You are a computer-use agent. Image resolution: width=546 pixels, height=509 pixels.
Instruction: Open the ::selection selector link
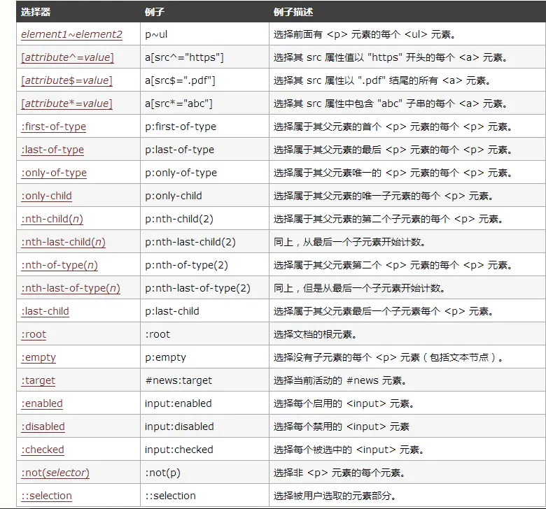[x=47, y=496]
